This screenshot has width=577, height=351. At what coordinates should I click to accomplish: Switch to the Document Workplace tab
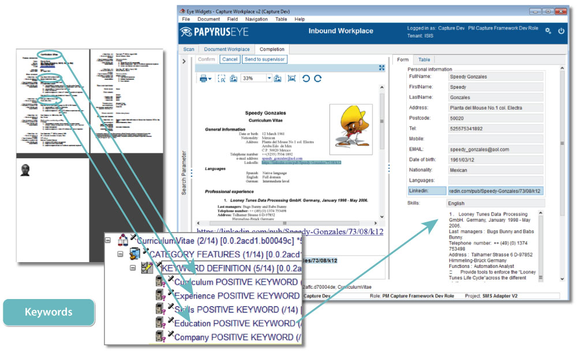[x=227, y=49]
